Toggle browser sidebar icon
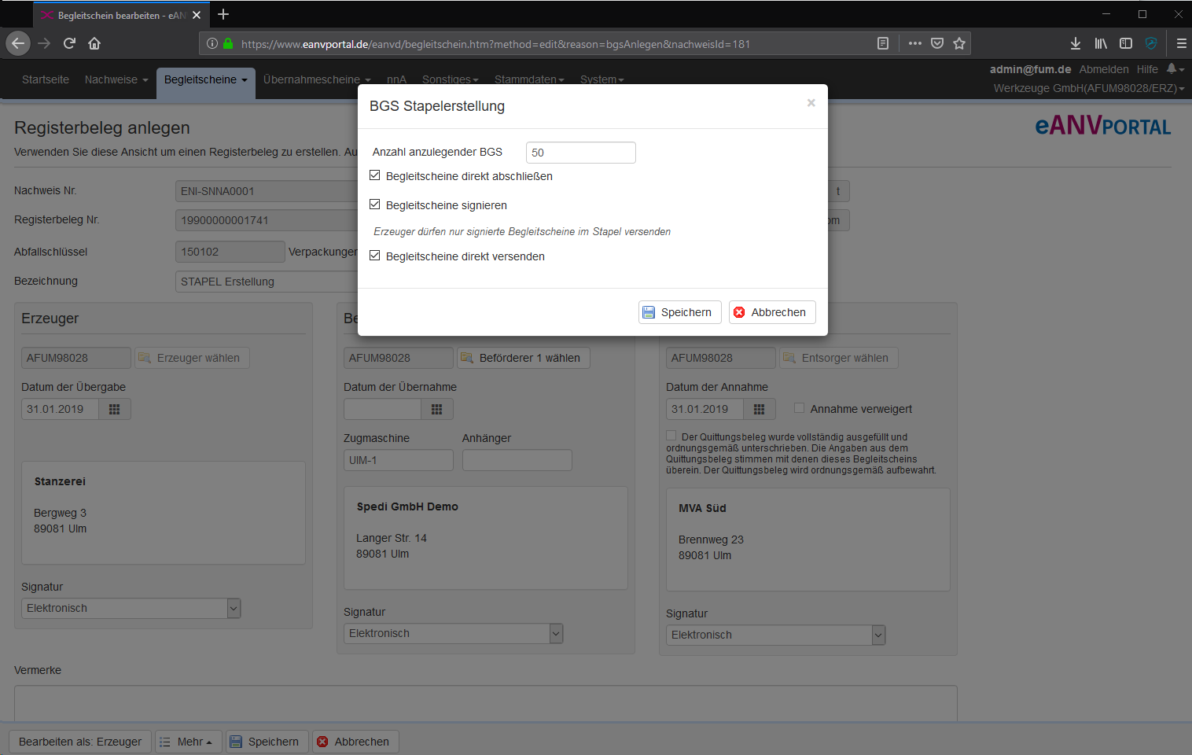1192x755 pixels. [1126, 43]
